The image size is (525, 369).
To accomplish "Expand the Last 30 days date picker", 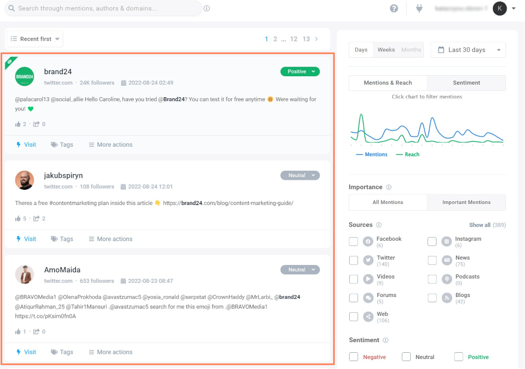I will coord(468,50).
